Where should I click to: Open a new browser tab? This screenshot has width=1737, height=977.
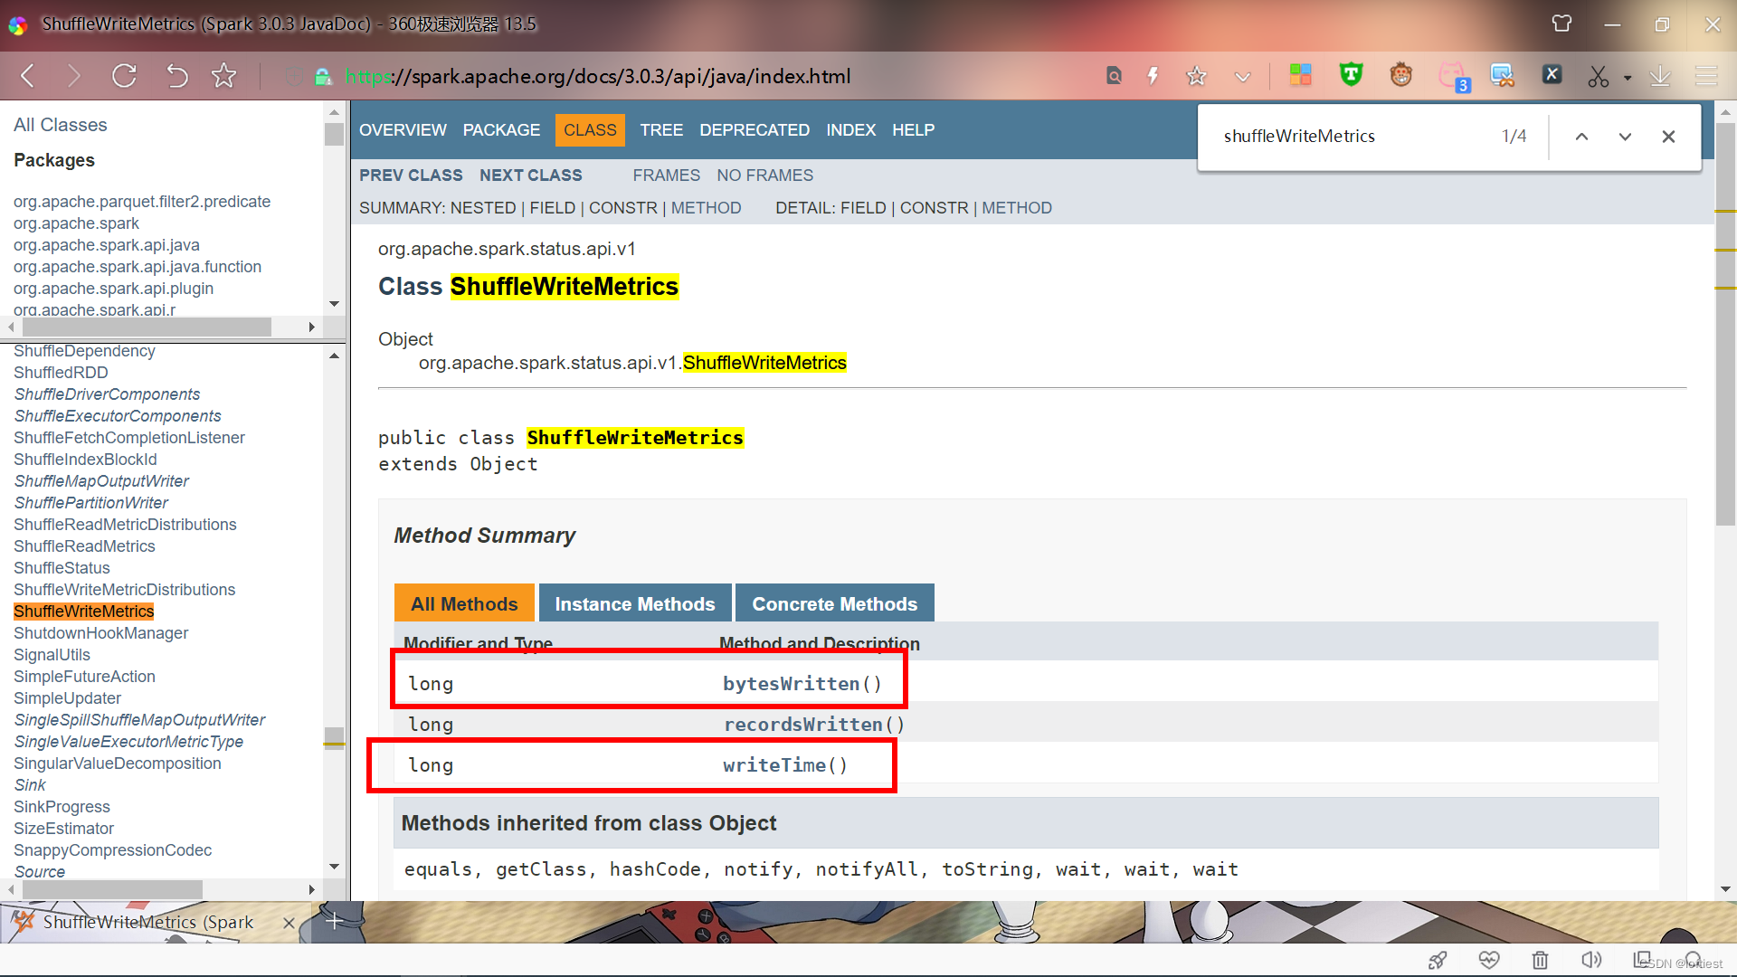(334, 921)
